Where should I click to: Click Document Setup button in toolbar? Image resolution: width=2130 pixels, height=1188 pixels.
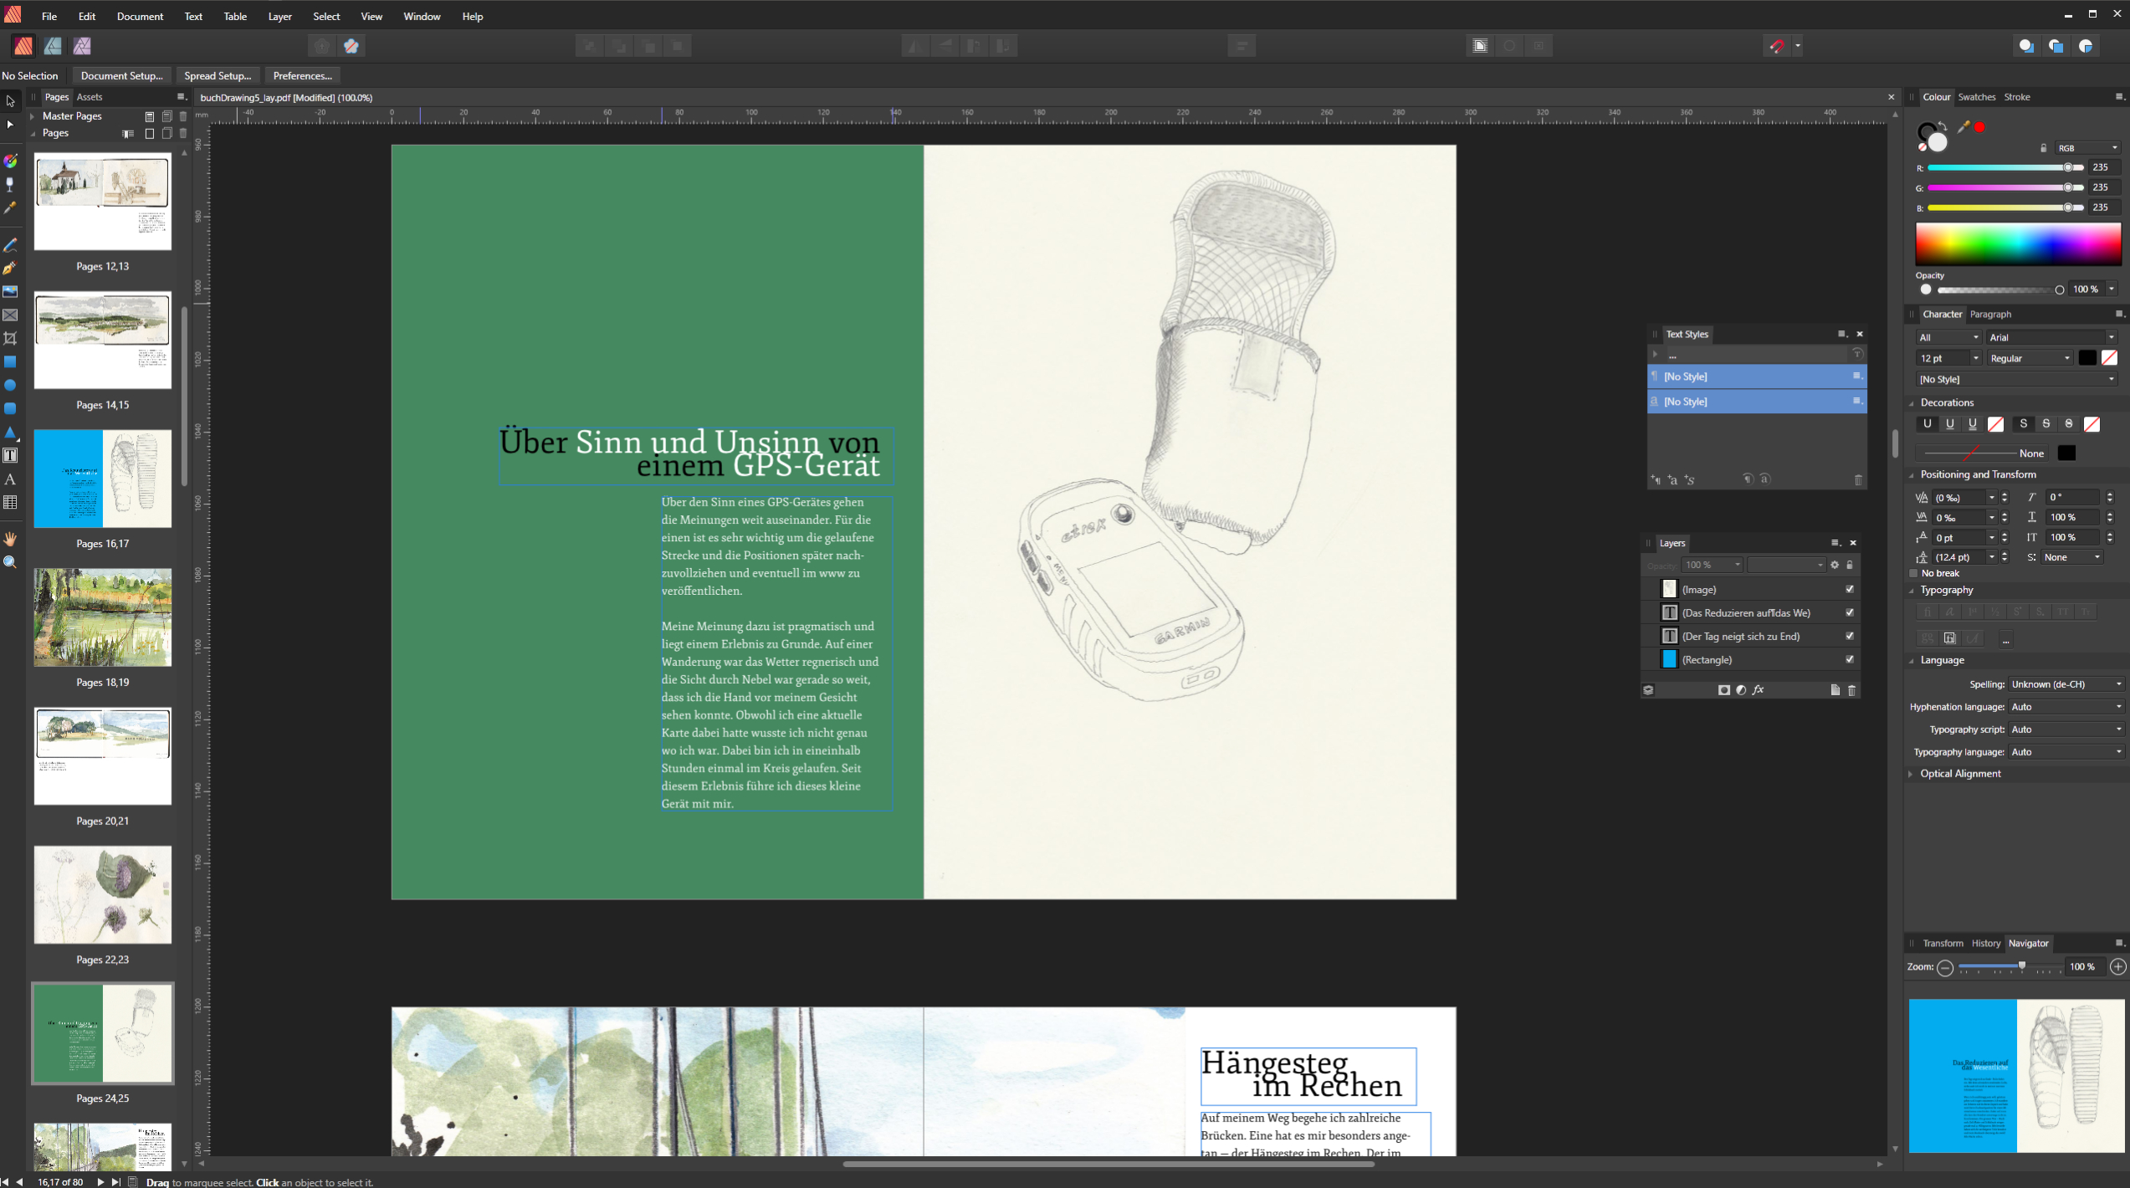[121, 76]
